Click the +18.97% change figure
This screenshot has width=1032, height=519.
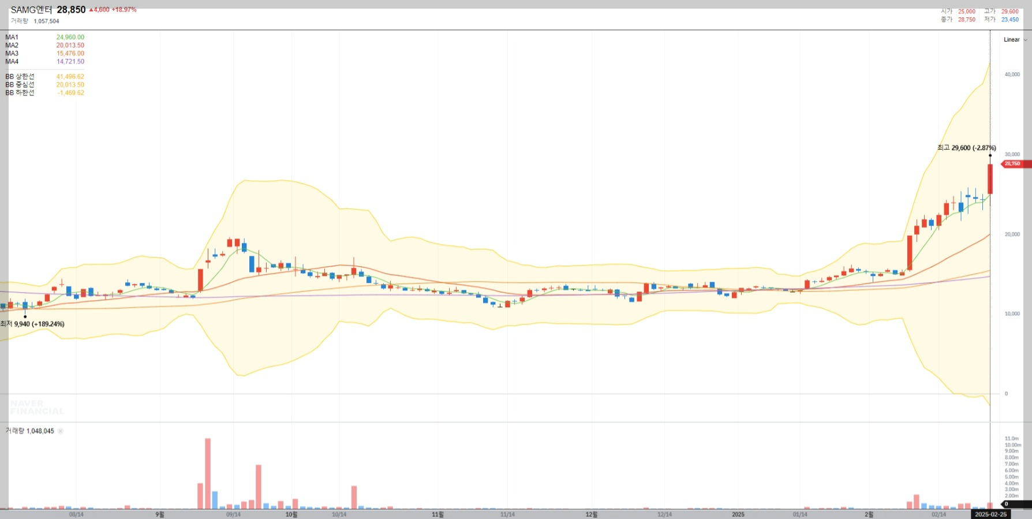(x=124, y=10)
